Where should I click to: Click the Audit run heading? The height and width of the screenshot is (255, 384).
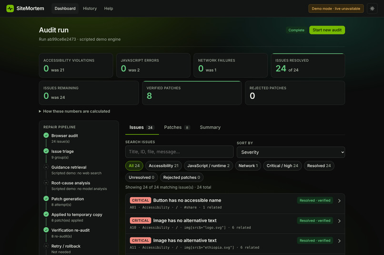[x=54, y=30]
